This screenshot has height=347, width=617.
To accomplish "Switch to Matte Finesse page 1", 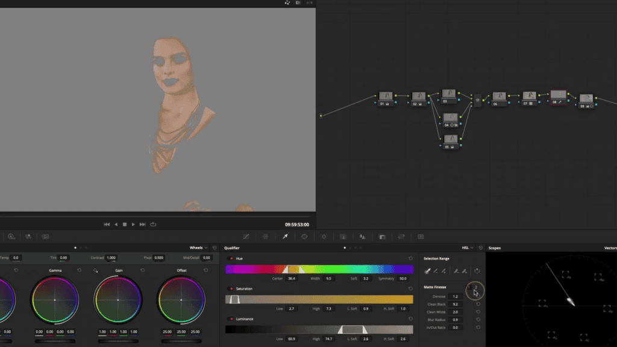I will pyautogui.click(x=469, y=287).
